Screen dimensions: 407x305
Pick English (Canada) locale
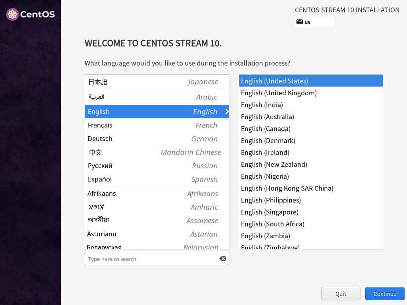pyautogui.click(x=311, y=129)
